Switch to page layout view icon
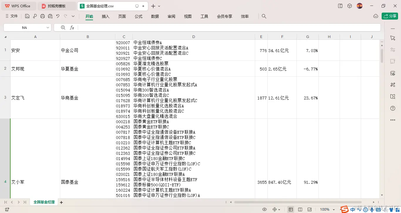Screen dimensions: 401x213 point(309,209)
